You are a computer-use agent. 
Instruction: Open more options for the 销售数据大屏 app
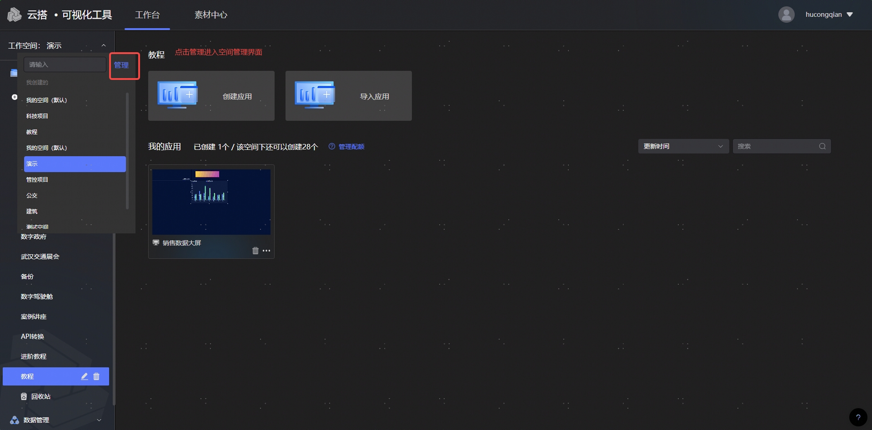[x=266, y=251]
